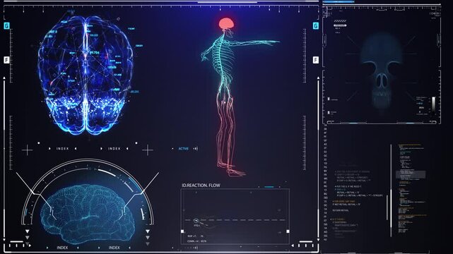Click the right arrow before the second upper INDEX

click(x=101, y=149)
